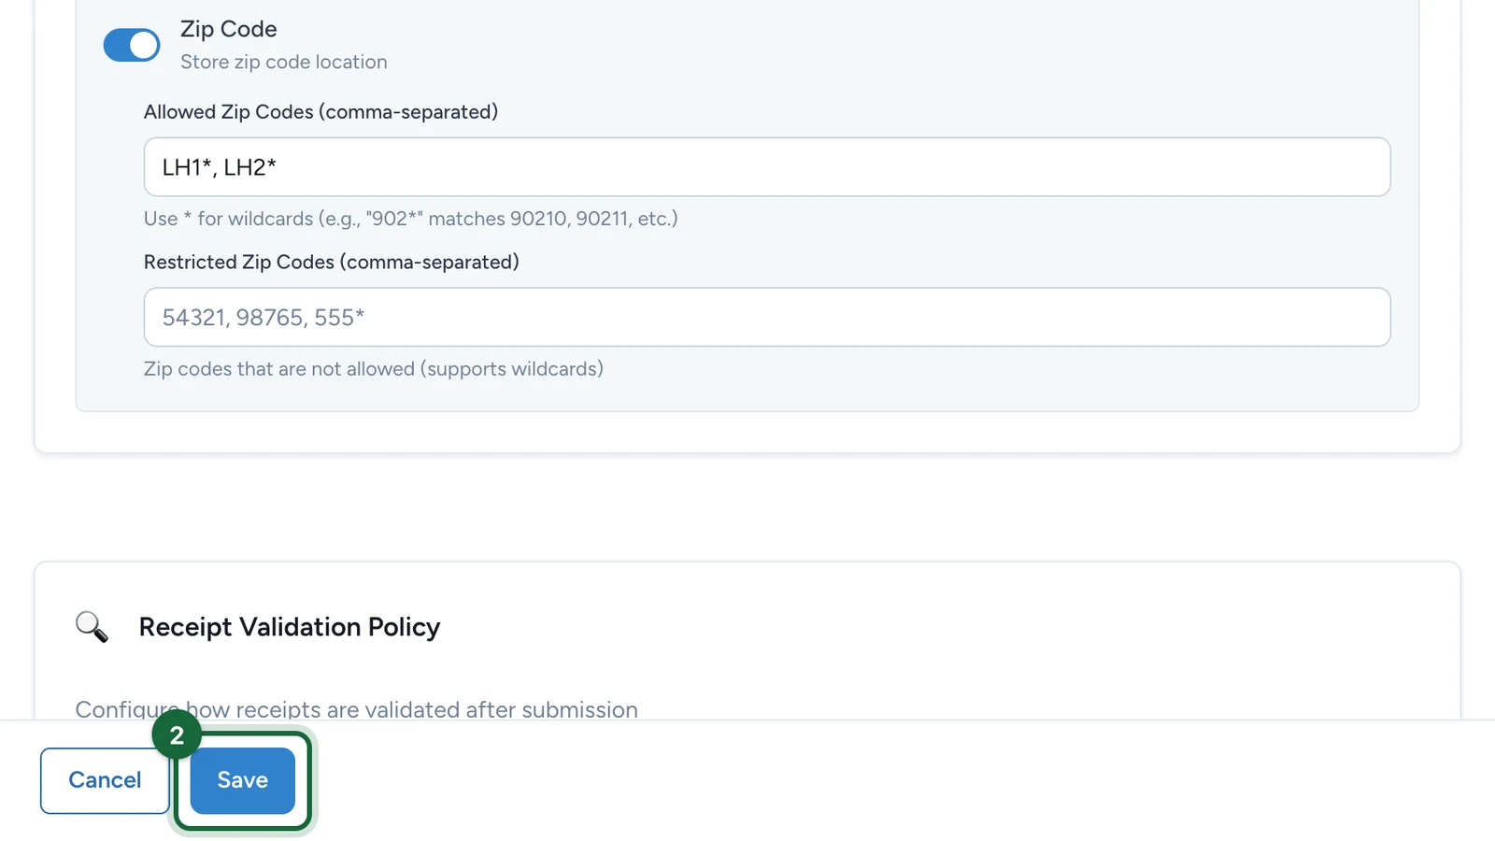Save the settings
Screen dimensions: 1495x841
coord(243,780)
